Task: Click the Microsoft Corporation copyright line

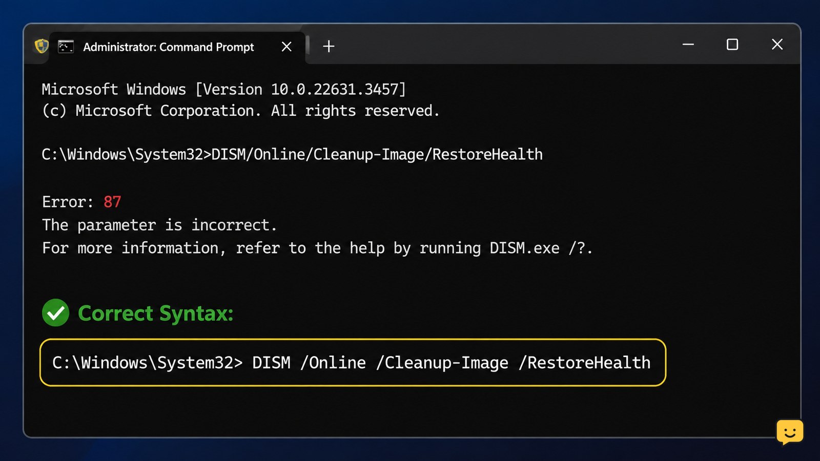Action: tap(240, 111)
